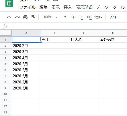Viewport: 127px width, 116px height.
Task: Select row 7 header
Action: point(6,76)
